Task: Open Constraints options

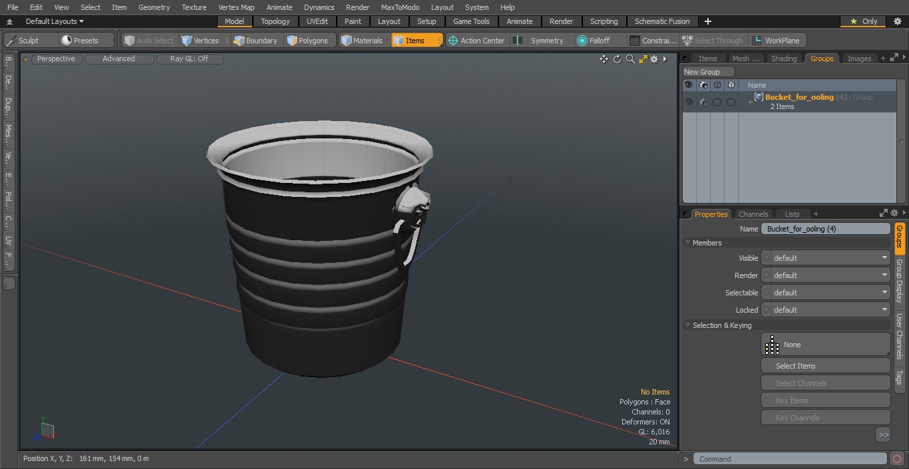Action: tap(653, 41)
